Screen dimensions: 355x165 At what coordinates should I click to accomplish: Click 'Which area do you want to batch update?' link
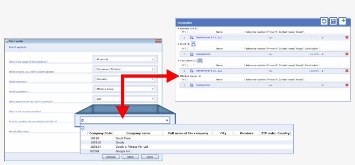pos(32,72)
